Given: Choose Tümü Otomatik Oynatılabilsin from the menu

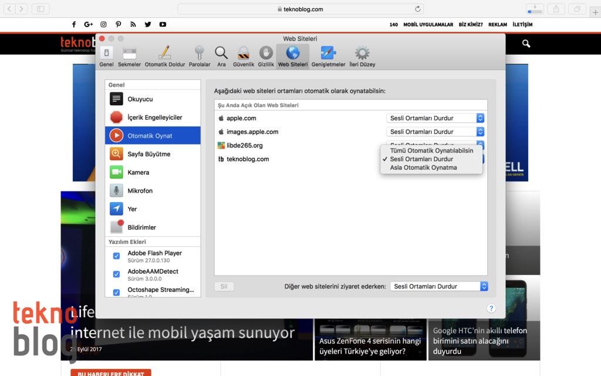Looking at the screenshot, I should [x=431, y=150].
